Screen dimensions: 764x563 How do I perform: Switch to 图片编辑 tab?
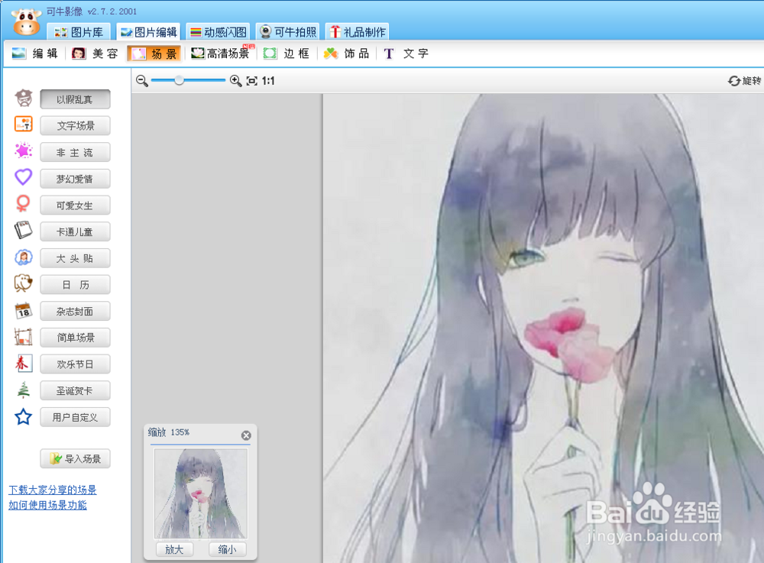pos(149,32)
